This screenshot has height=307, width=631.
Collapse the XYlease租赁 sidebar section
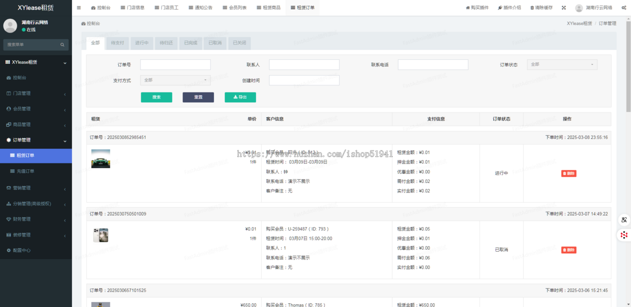(x=36, y=62)
